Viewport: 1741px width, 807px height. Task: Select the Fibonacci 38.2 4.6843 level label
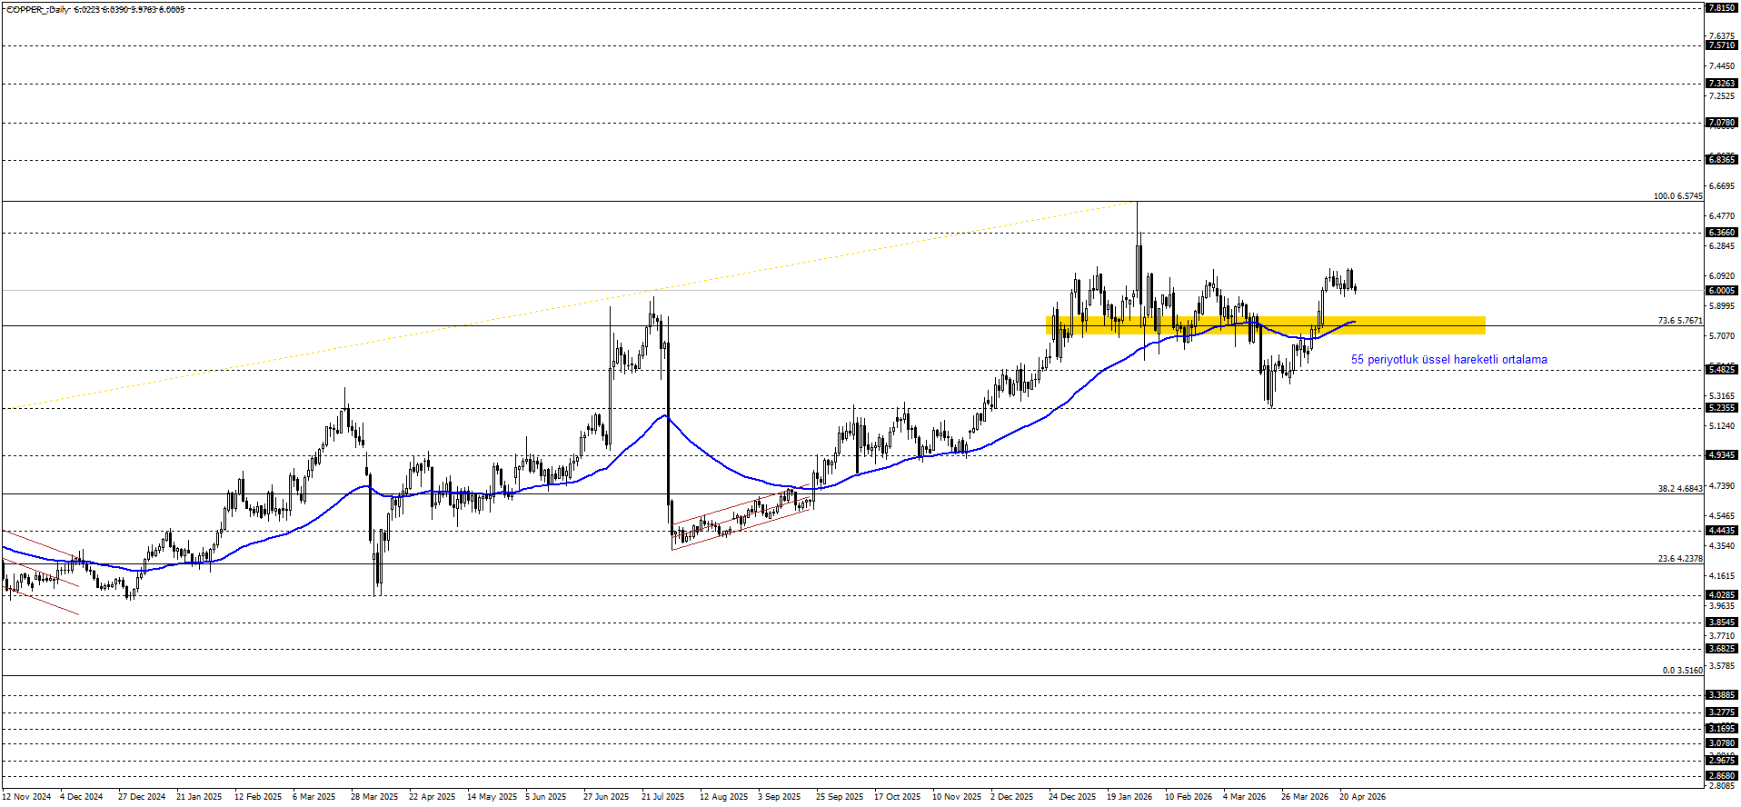click(x=1679, y=489)
